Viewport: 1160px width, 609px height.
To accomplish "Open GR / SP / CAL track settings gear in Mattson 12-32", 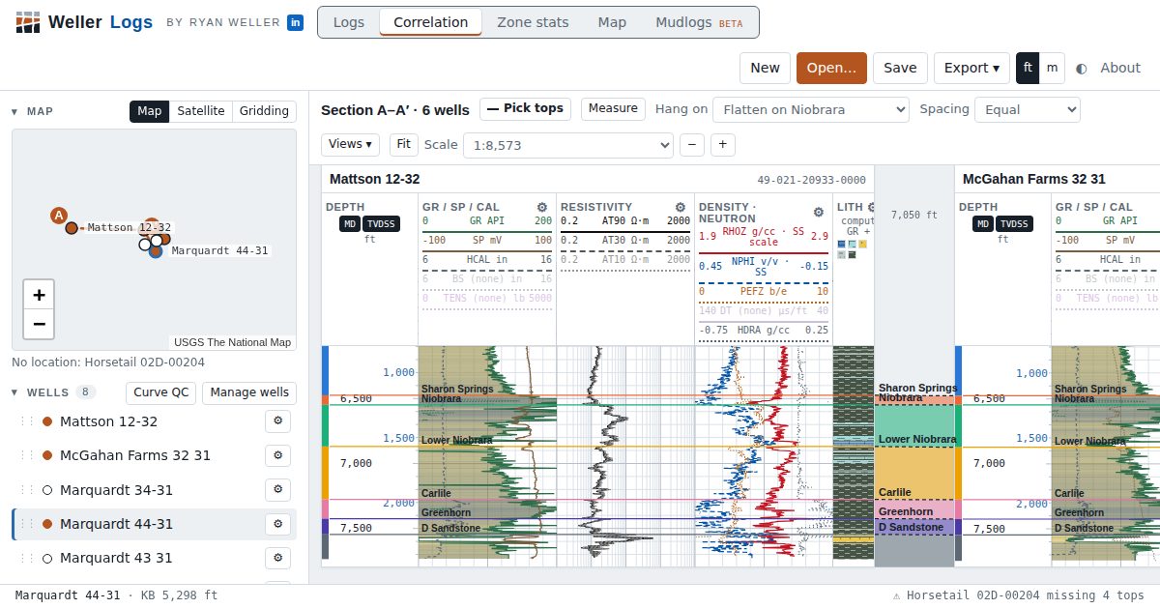I will click(542, 207).
